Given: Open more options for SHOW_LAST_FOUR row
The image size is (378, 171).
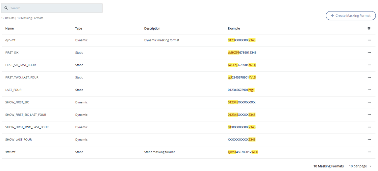Looking at the screenshot, I should tap(369, 140).
